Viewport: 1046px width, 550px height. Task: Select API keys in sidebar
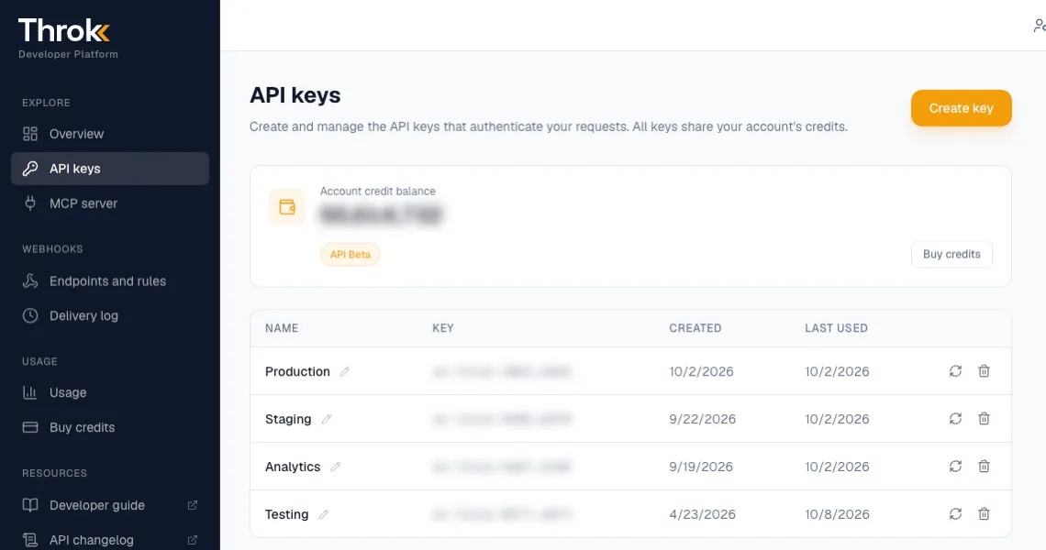110,169
